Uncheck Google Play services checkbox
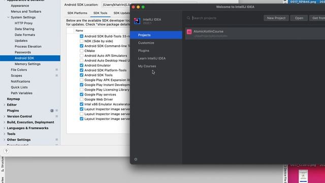325x183 pixels. 81,95
